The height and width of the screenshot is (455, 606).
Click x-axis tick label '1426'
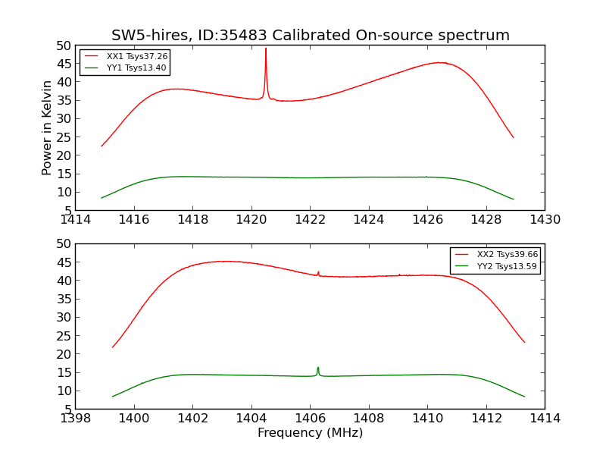click(428, 220)
